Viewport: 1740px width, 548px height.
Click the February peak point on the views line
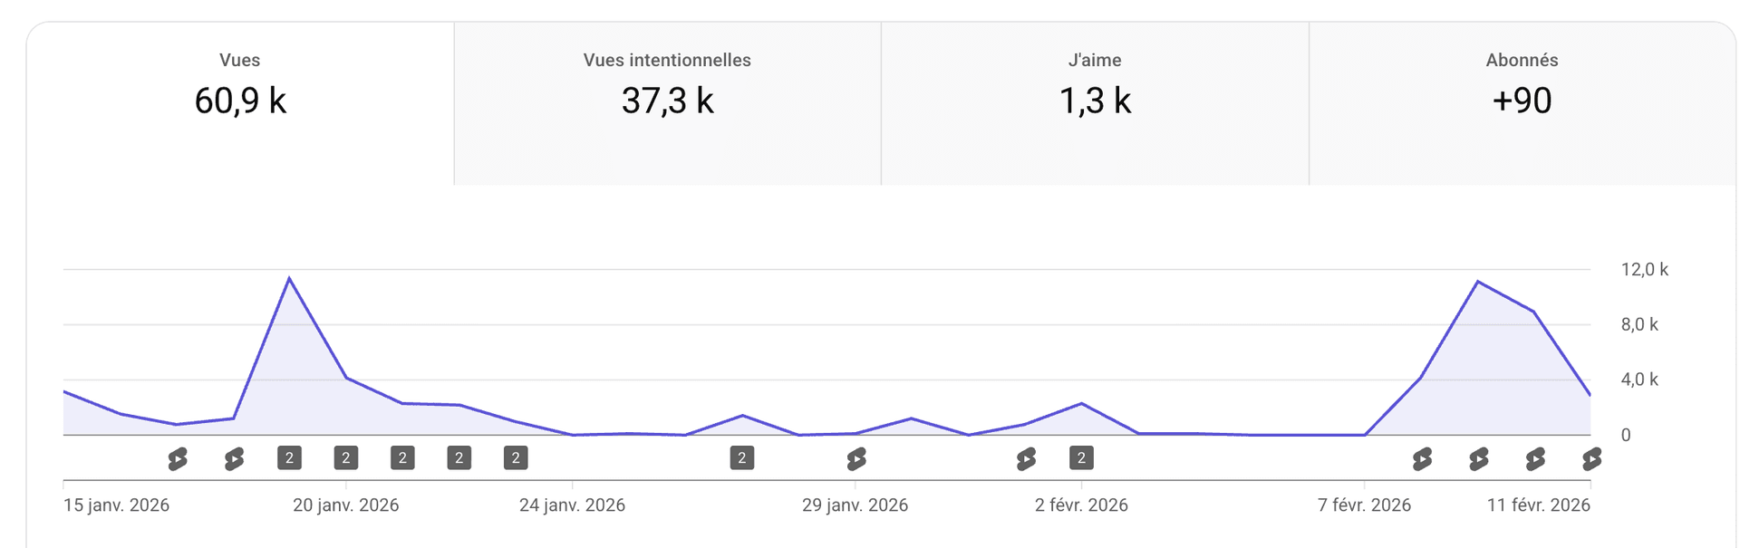[1478, 282]
